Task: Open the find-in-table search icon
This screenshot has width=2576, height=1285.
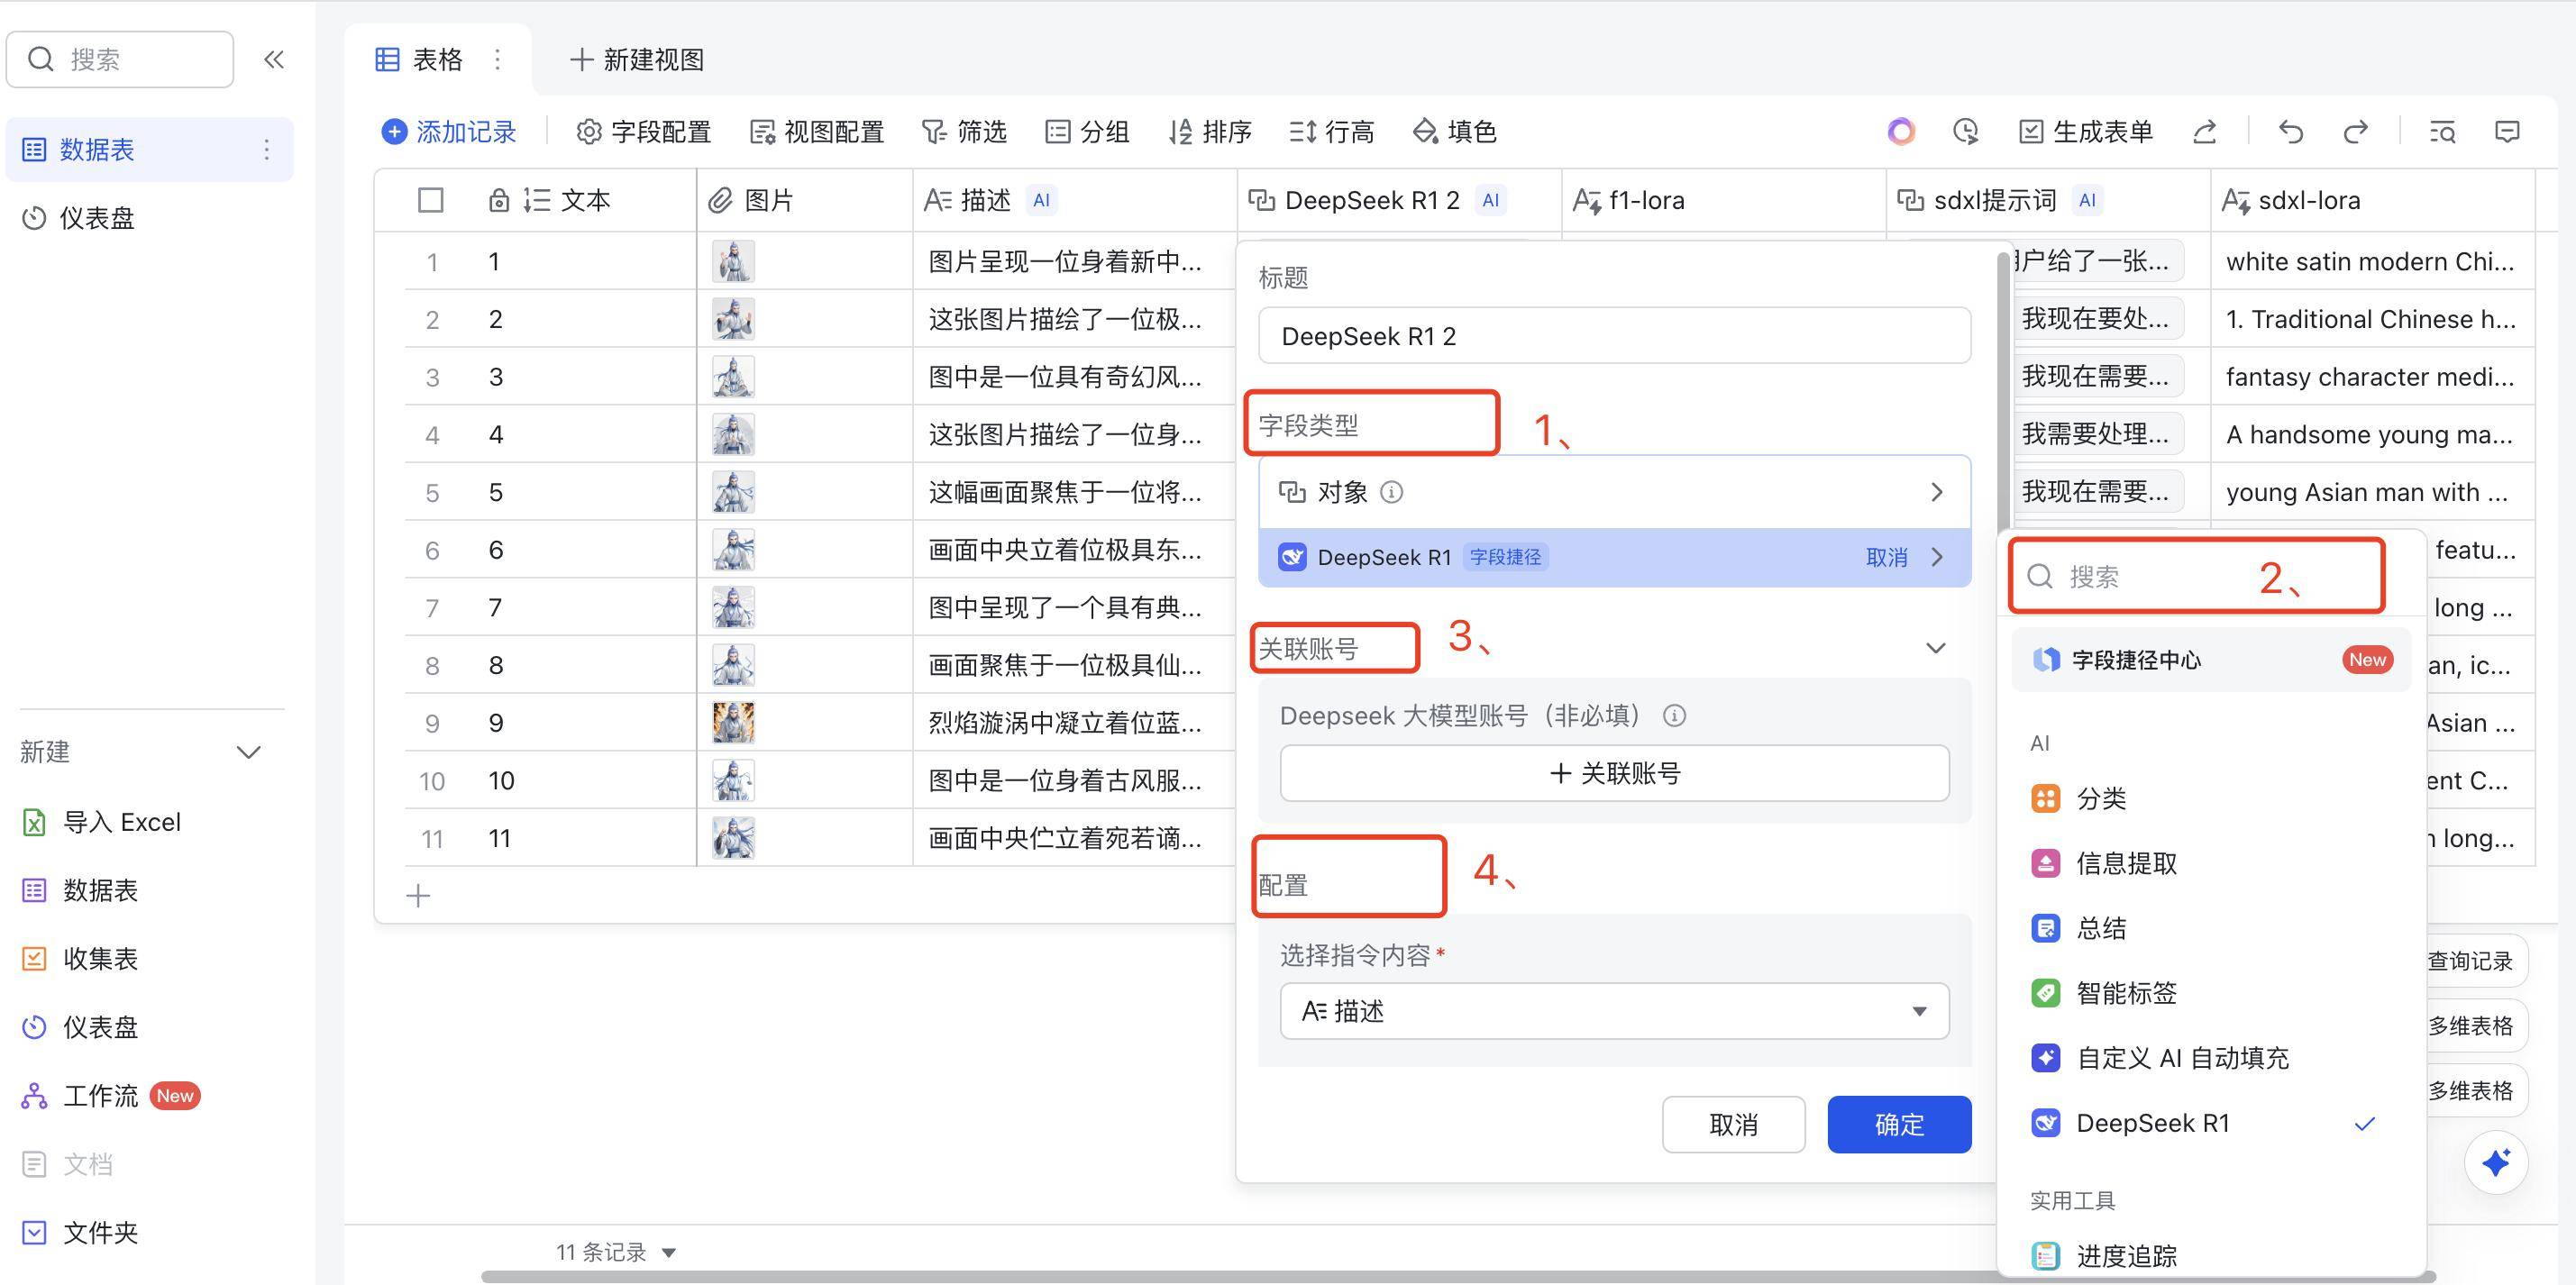Action: pos(2442,131)
